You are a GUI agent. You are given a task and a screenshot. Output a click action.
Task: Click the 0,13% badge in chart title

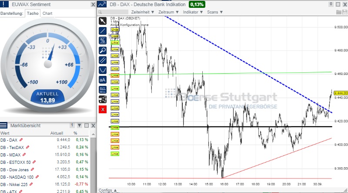[x=197, y=4]
